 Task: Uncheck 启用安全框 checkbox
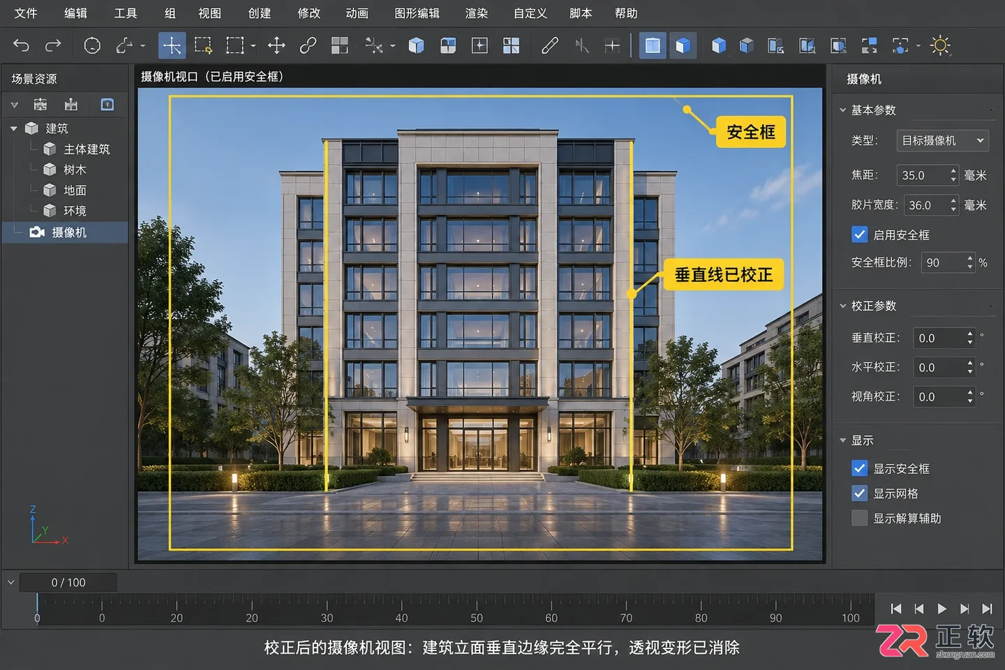tap(860, 234)
